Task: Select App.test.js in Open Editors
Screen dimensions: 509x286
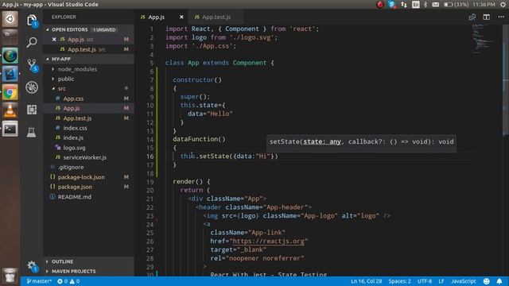Action: [x=88, y=49]
